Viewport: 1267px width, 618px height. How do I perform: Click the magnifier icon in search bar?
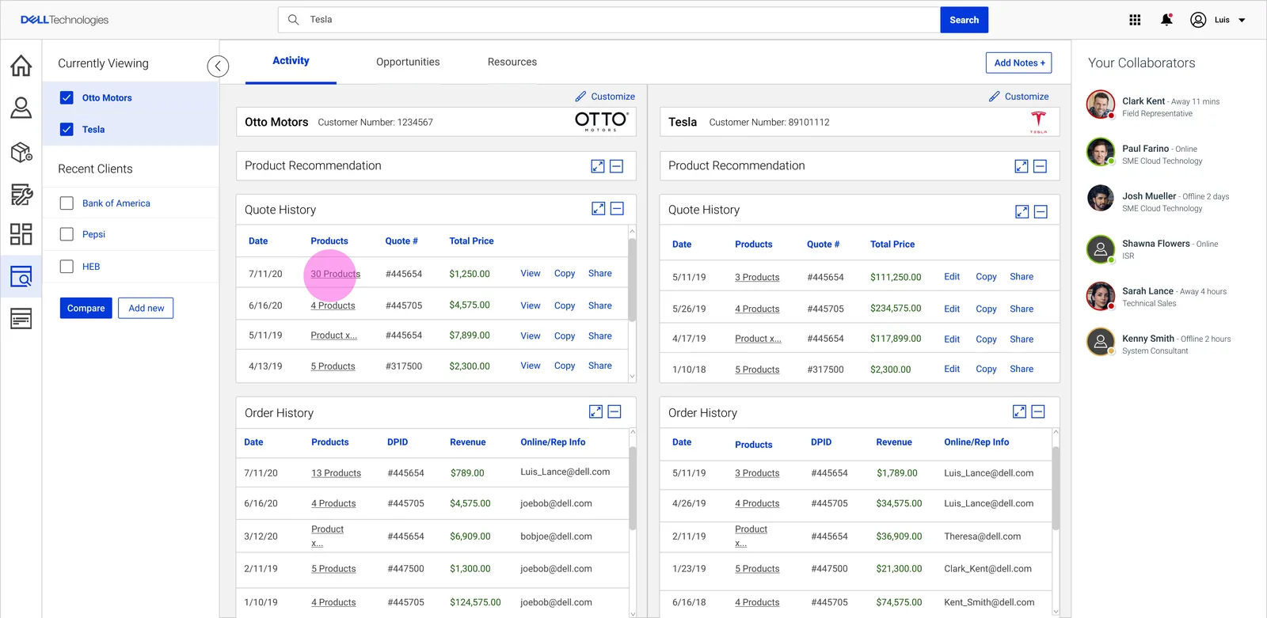[x=293, y=20]
